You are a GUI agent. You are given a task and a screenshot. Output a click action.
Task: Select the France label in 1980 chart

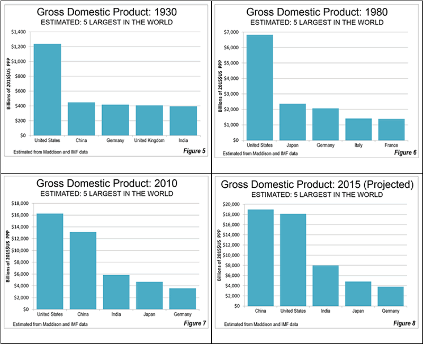(x=391, y=144)
